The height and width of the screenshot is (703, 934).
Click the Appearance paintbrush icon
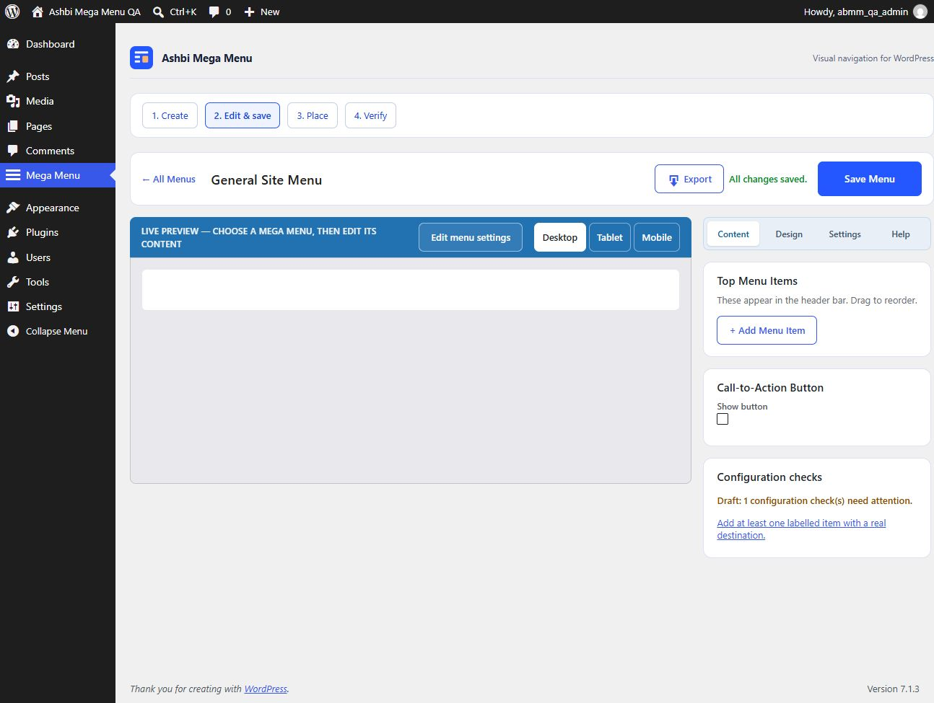[13, 208]
